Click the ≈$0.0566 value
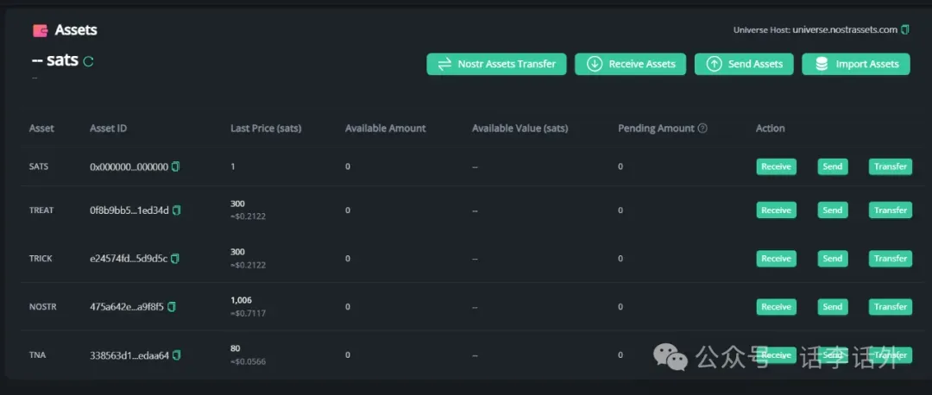932x395 pixels. 249,361
